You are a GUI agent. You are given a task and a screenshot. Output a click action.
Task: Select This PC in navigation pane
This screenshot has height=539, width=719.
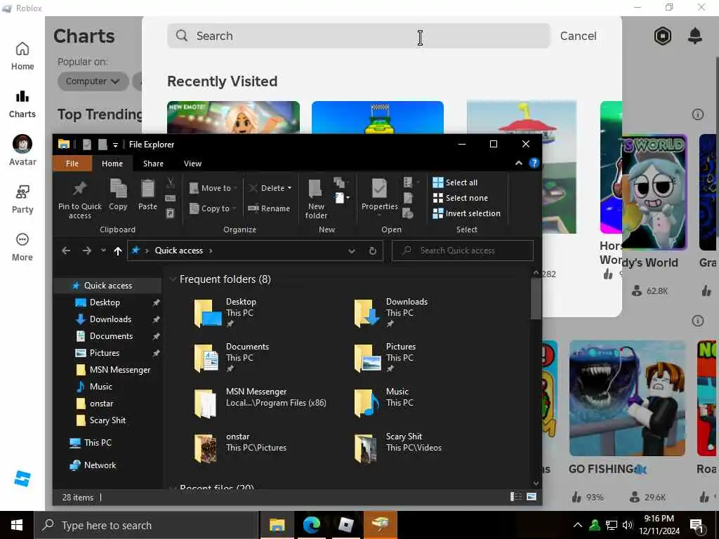[98, 442]
